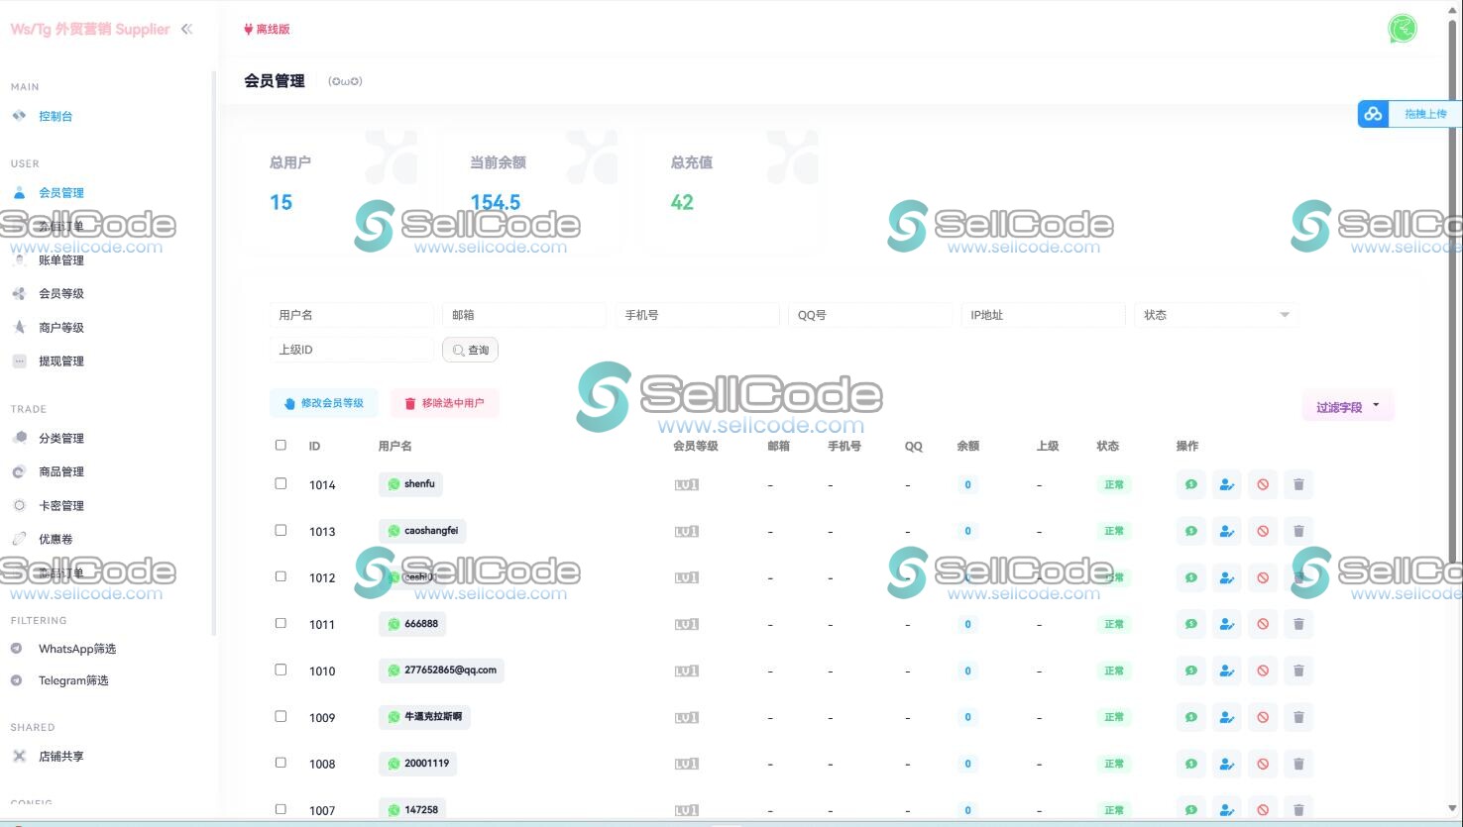Go to WhatsApp筛选 in the sidebar

coord(76,649)
